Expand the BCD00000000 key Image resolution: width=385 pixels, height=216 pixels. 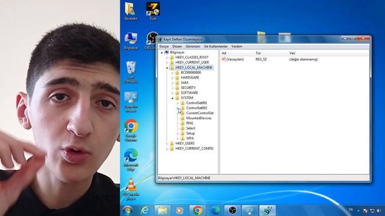click(x=173, y=73)
